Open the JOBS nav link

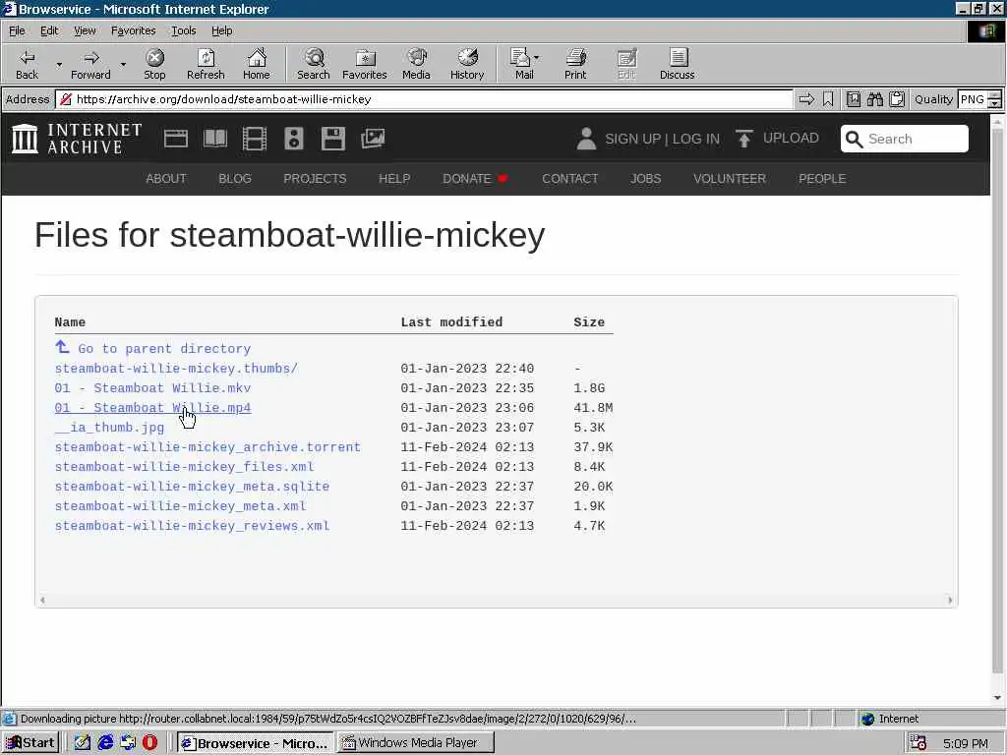point(645,179)
